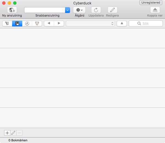Click the Snabbanslutning quick connect text field
Viewport: 165px width, 143px height.
click(x=45, y=10)
